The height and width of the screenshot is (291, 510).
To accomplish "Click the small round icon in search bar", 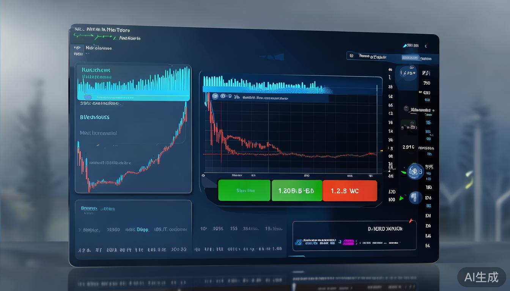I will pyautogui.click(x=351, y=56).
